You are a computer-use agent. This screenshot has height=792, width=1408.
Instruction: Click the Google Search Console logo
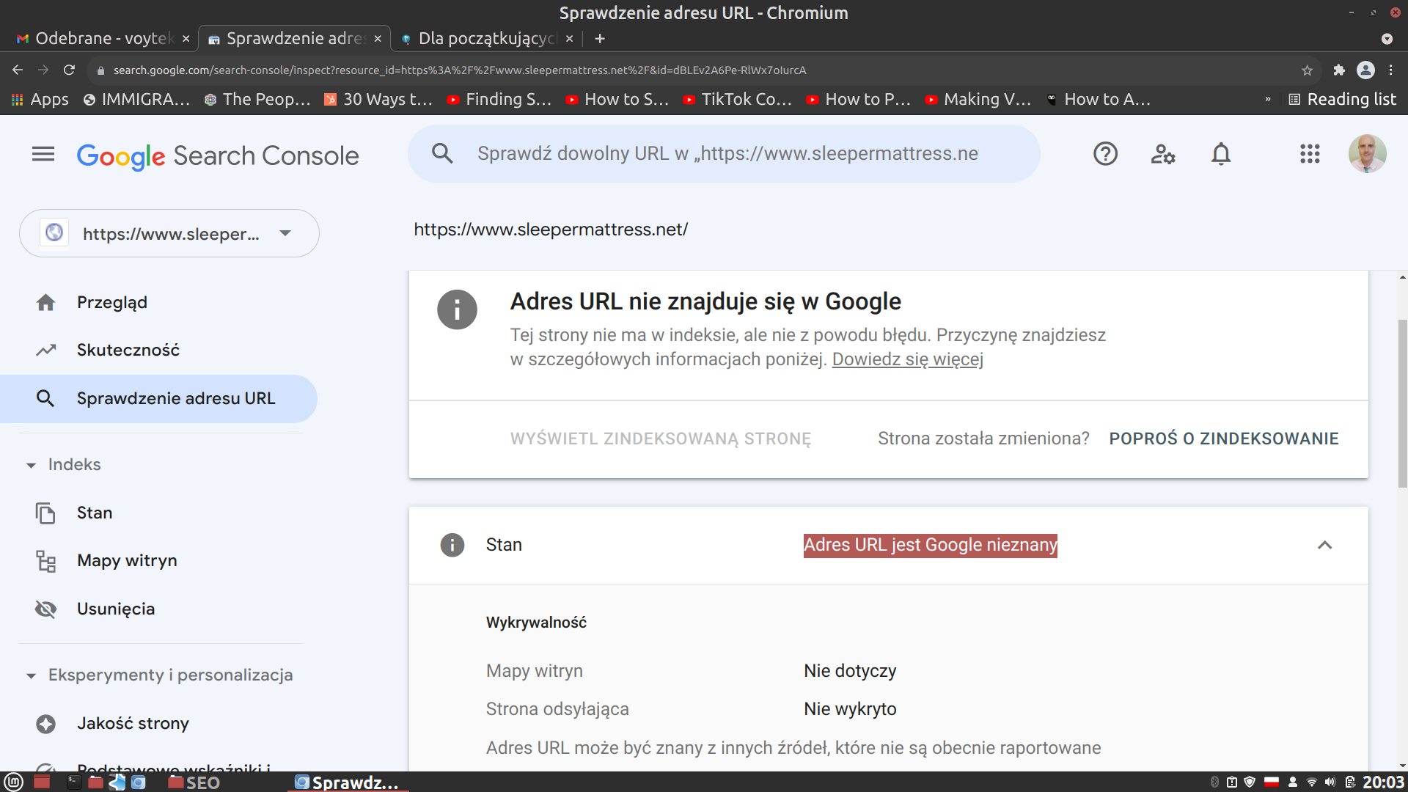(x=218, y=155)
